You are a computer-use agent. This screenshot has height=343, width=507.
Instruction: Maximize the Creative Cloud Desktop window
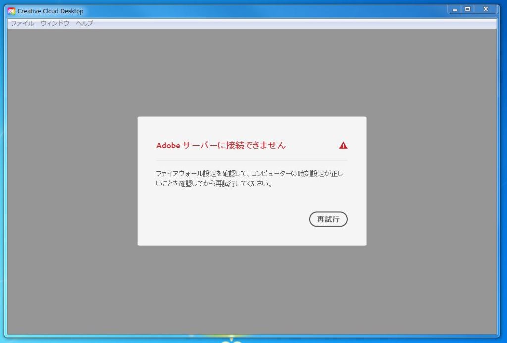[468, 9]
